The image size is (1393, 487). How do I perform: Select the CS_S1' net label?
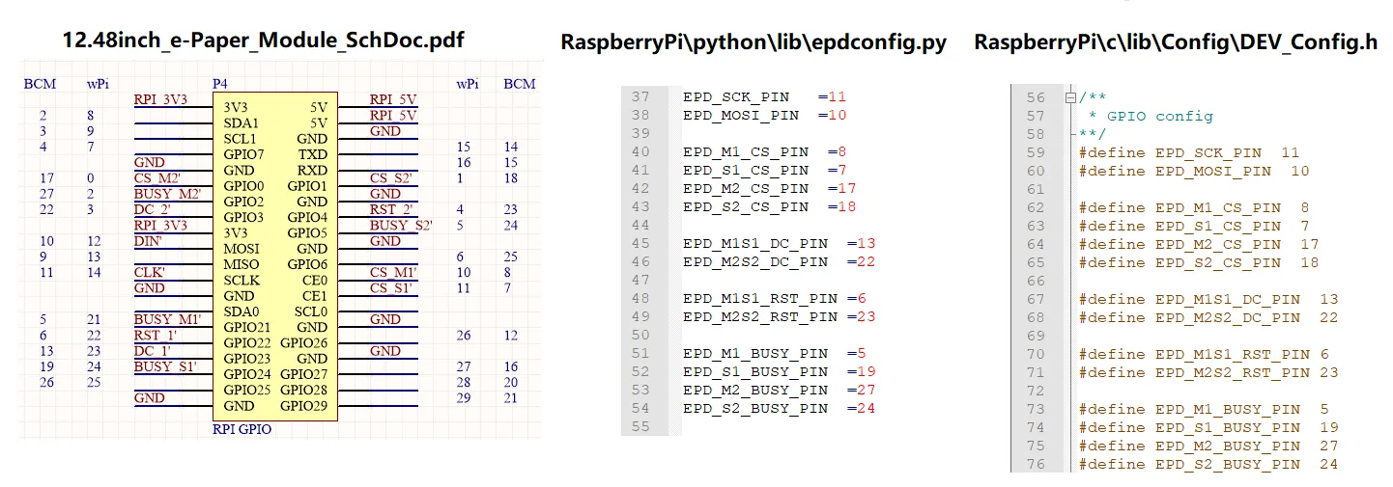(x=390, y=287)
